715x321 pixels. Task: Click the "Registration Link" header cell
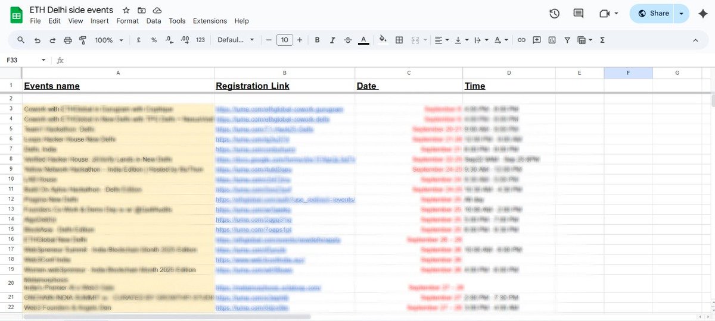[284, 86]
